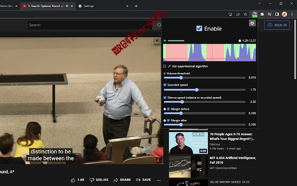The image size is (297, 186).
Task: Adjust the Margin before slider
Action: pyautogui.click(x=205, y=113)
